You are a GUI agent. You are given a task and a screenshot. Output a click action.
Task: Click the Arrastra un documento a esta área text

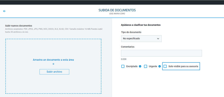click(53, 60)
